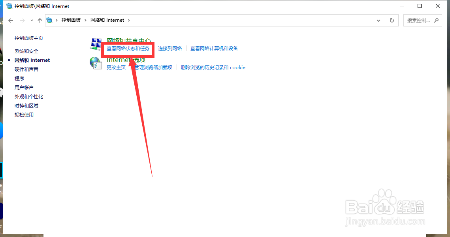
Task: Click 删除浏览的历史记录和 cookie
Action: 213,67
